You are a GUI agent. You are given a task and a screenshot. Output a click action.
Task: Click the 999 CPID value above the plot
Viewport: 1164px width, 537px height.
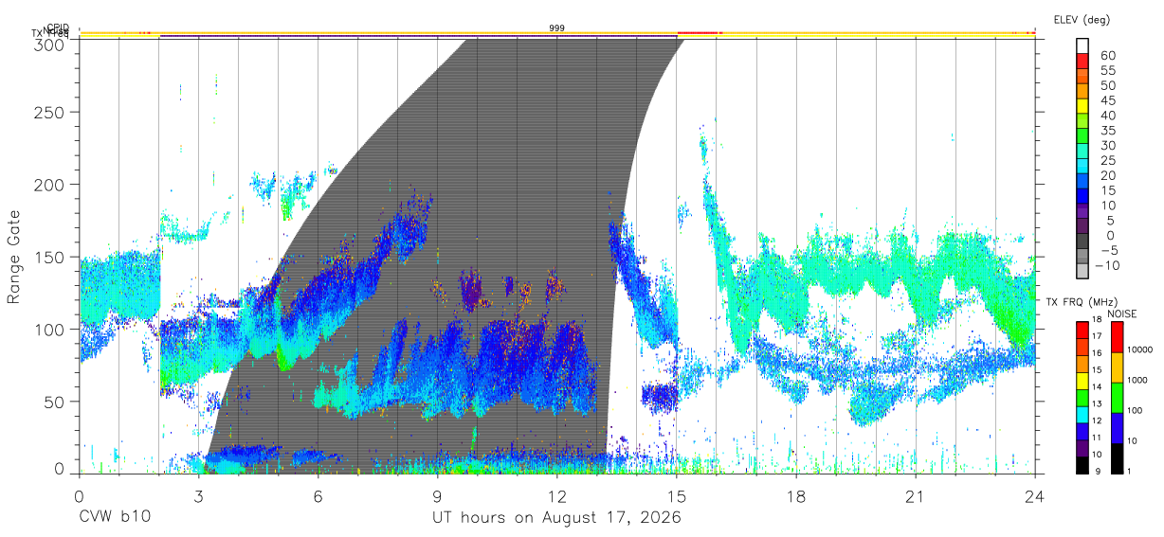pyautogui.click(x=557, y=28)
